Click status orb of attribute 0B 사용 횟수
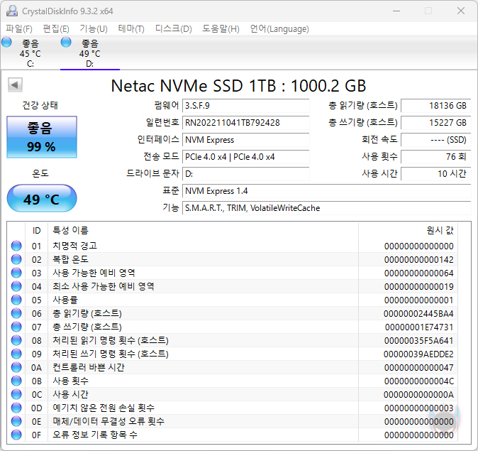478x451 pixels. coord(16,381)
